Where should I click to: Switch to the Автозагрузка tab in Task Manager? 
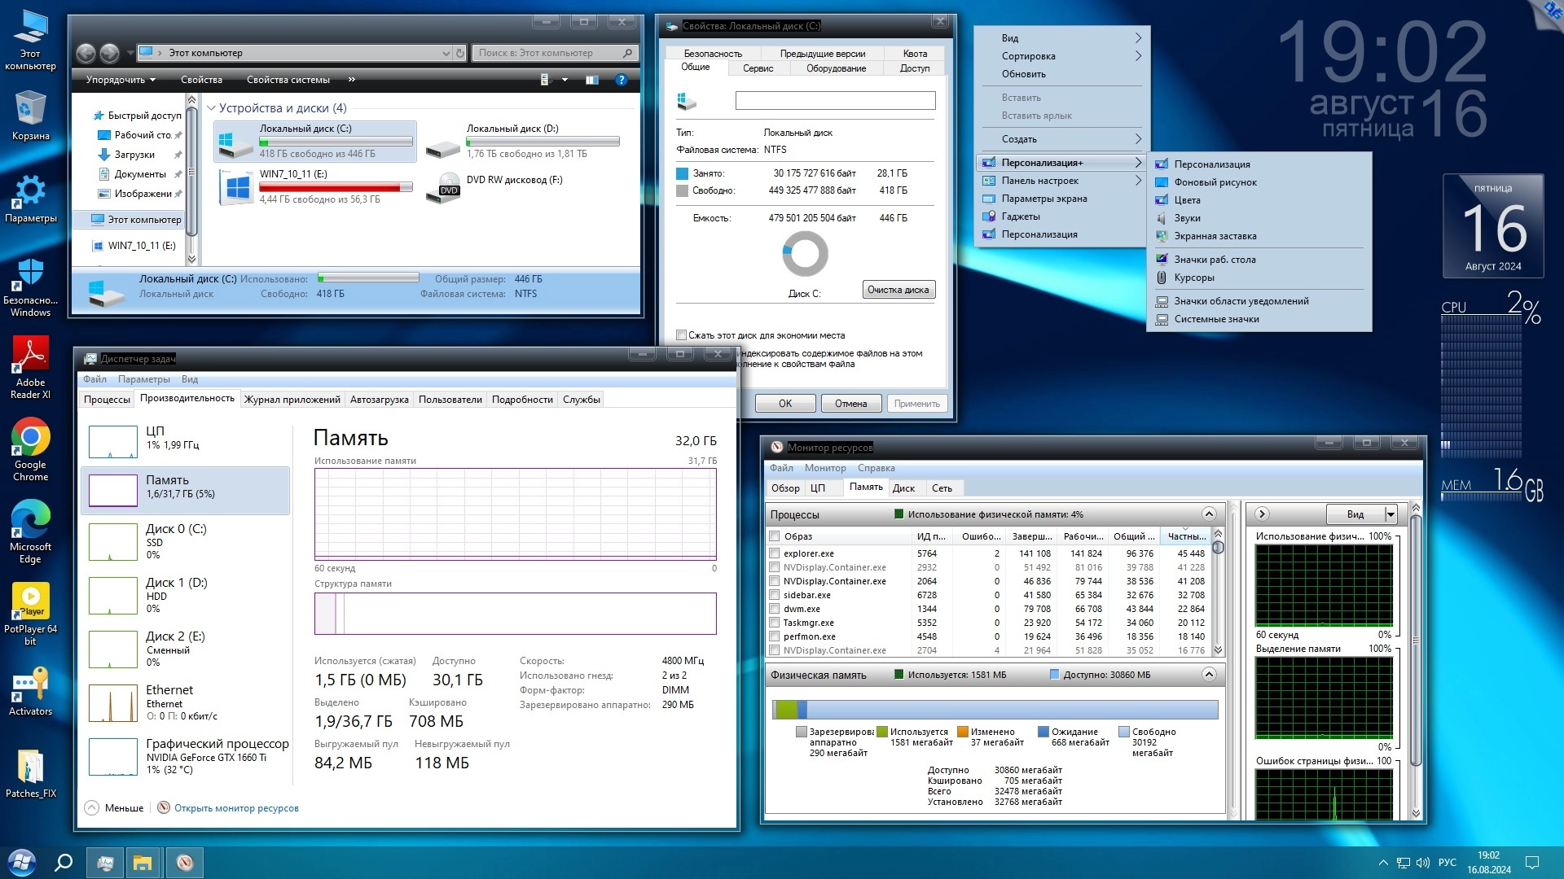point(379,400)
